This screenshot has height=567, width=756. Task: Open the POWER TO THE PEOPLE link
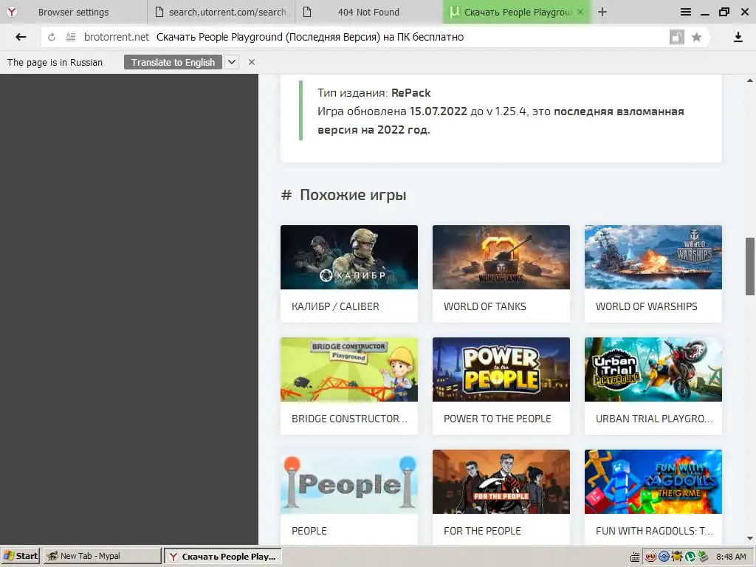point(497,419)
